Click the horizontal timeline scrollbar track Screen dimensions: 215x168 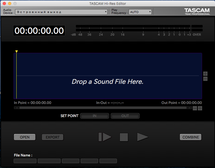(103, 108)
